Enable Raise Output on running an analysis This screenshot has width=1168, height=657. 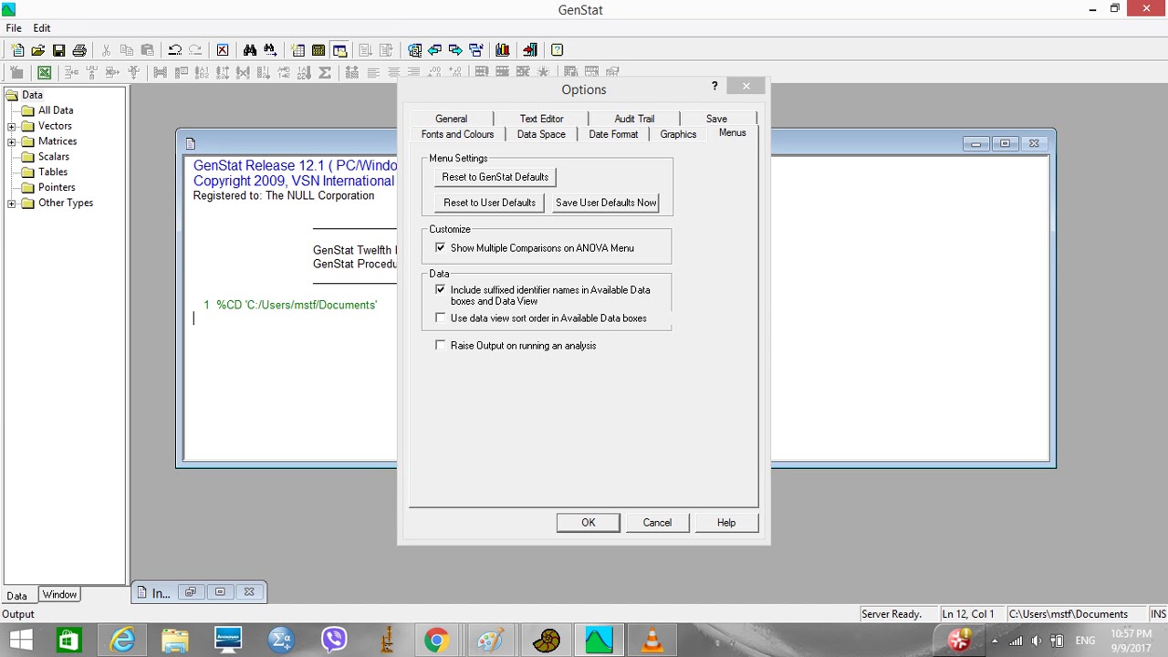point(441,346)
